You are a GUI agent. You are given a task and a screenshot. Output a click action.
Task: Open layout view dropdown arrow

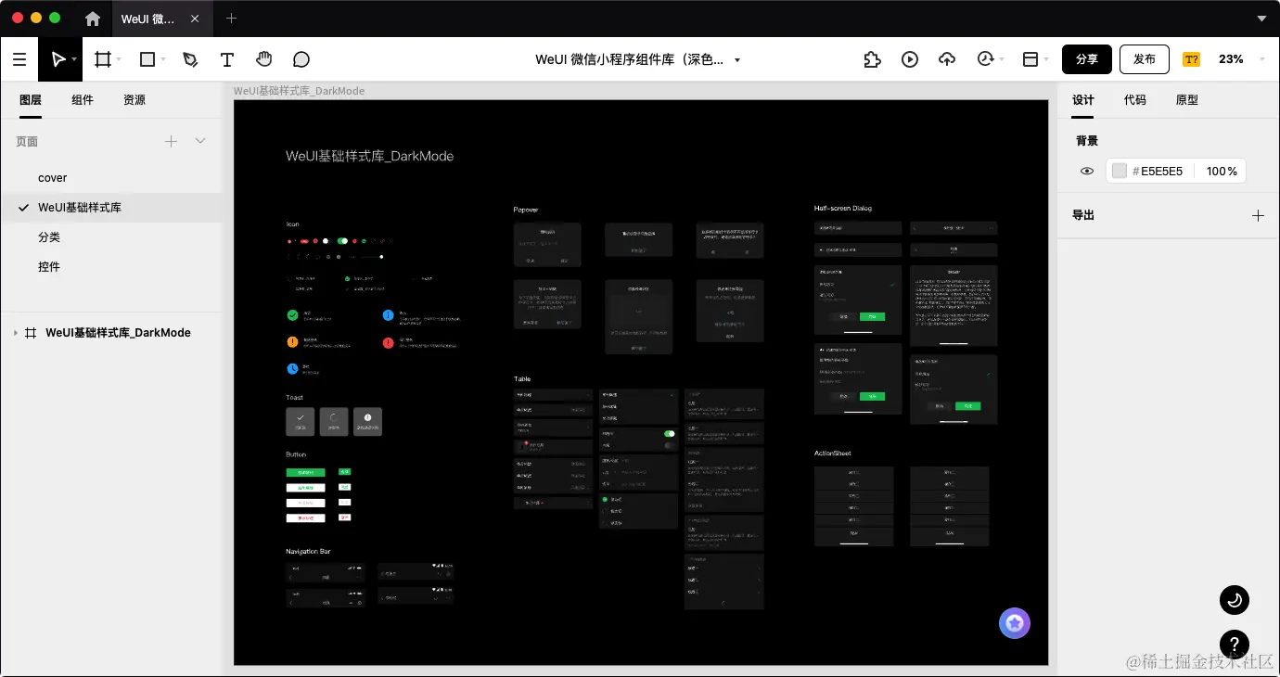[1046, 59]
